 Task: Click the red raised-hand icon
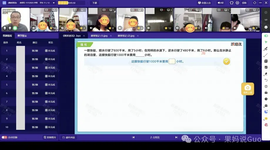[x=266, y=125]
